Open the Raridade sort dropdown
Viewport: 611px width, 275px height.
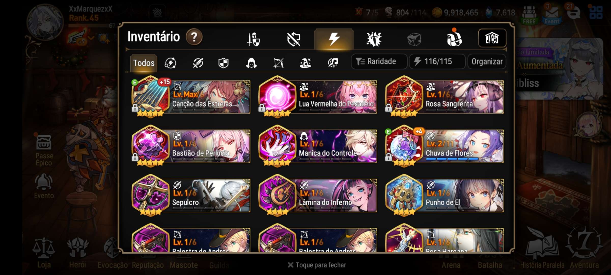[x=379, y=61]
